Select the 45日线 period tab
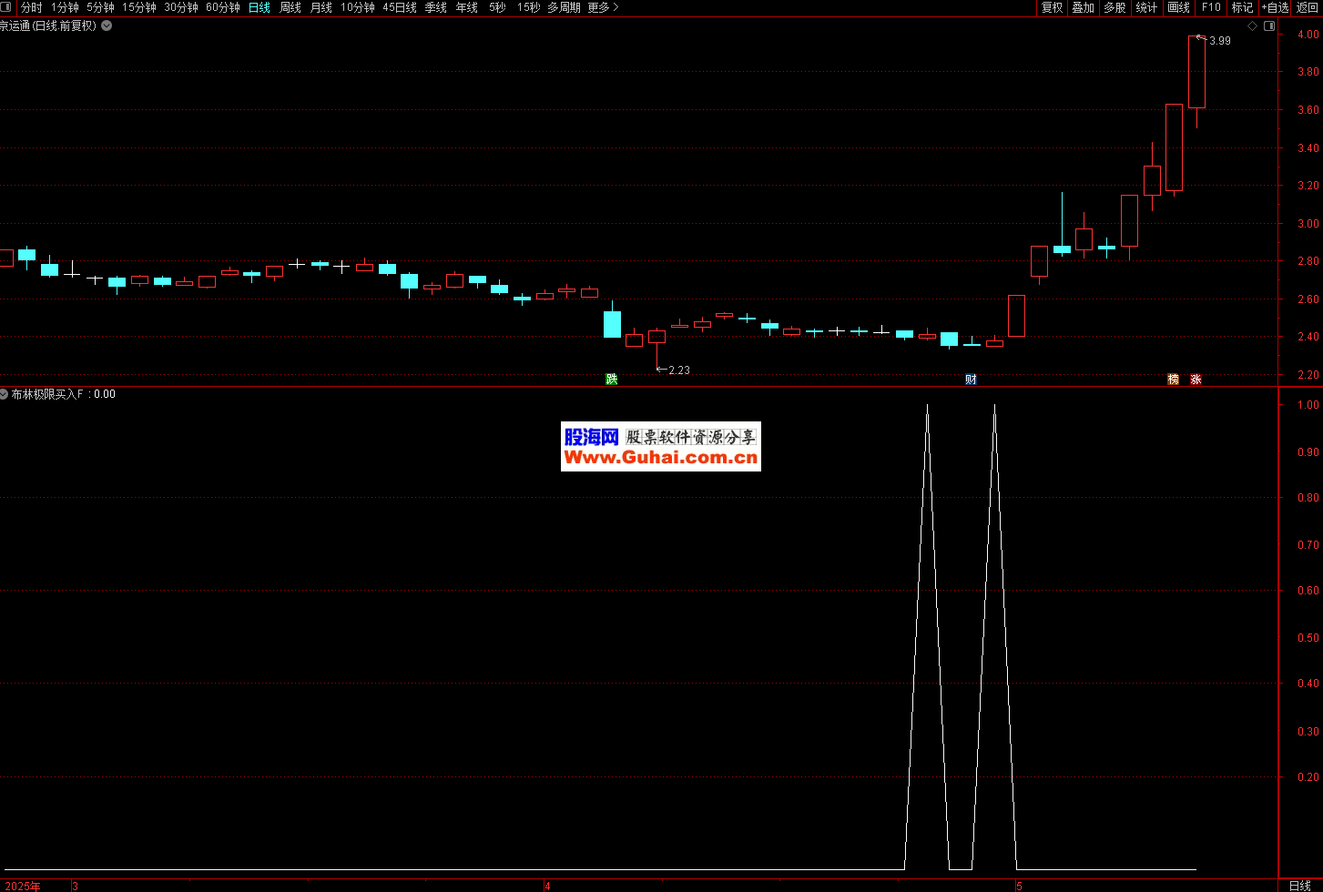Screen dimensions: 1323x892 (x=400, y=7)
